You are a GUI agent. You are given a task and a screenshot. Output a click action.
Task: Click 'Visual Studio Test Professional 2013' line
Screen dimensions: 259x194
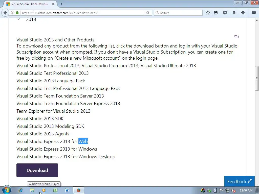[53, 73]
